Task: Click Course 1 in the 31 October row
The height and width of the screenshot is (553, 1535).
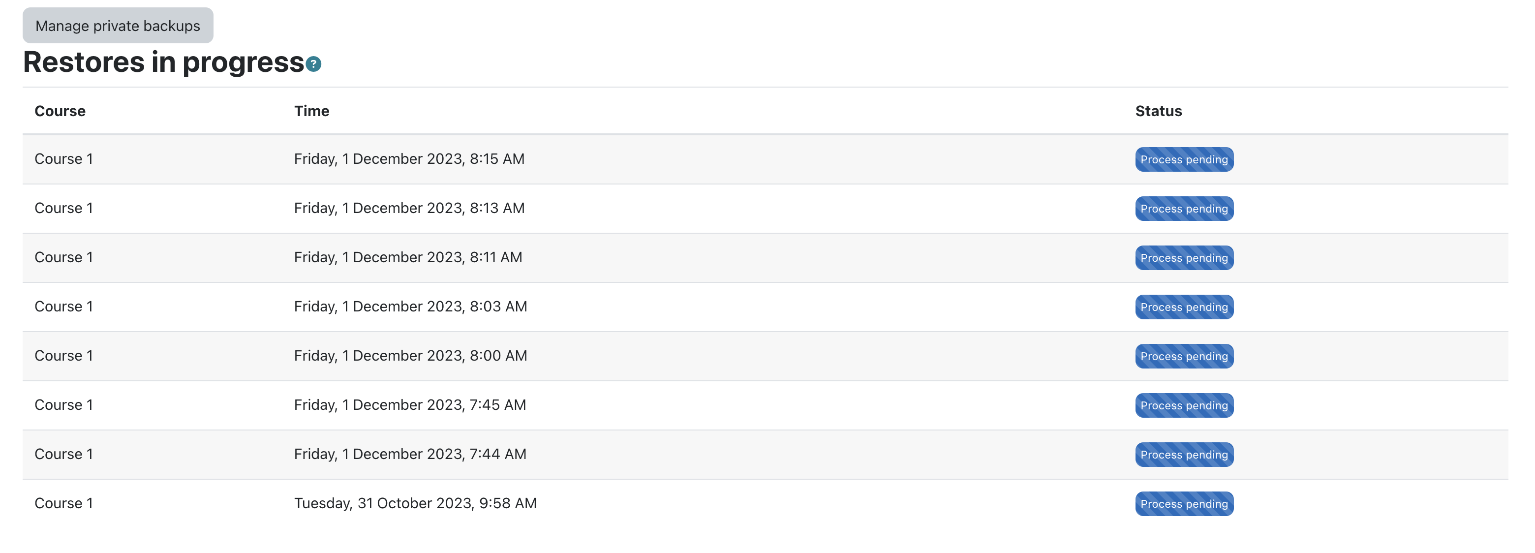Action: [x=64, y=503]
